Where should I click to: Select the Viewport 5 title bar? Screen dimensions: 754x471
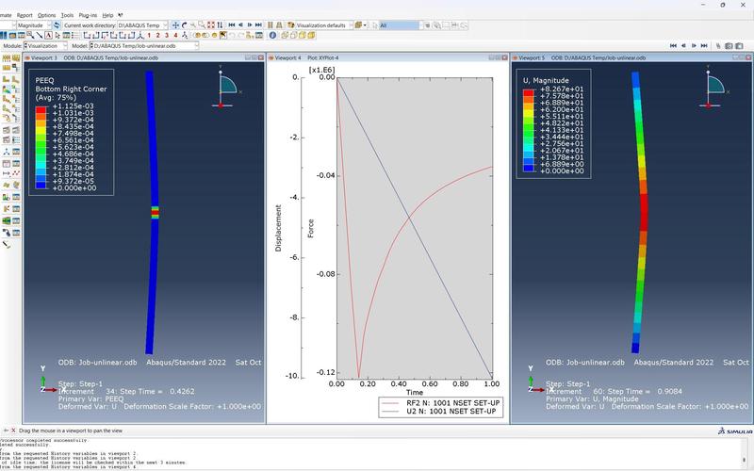point(631,57)
